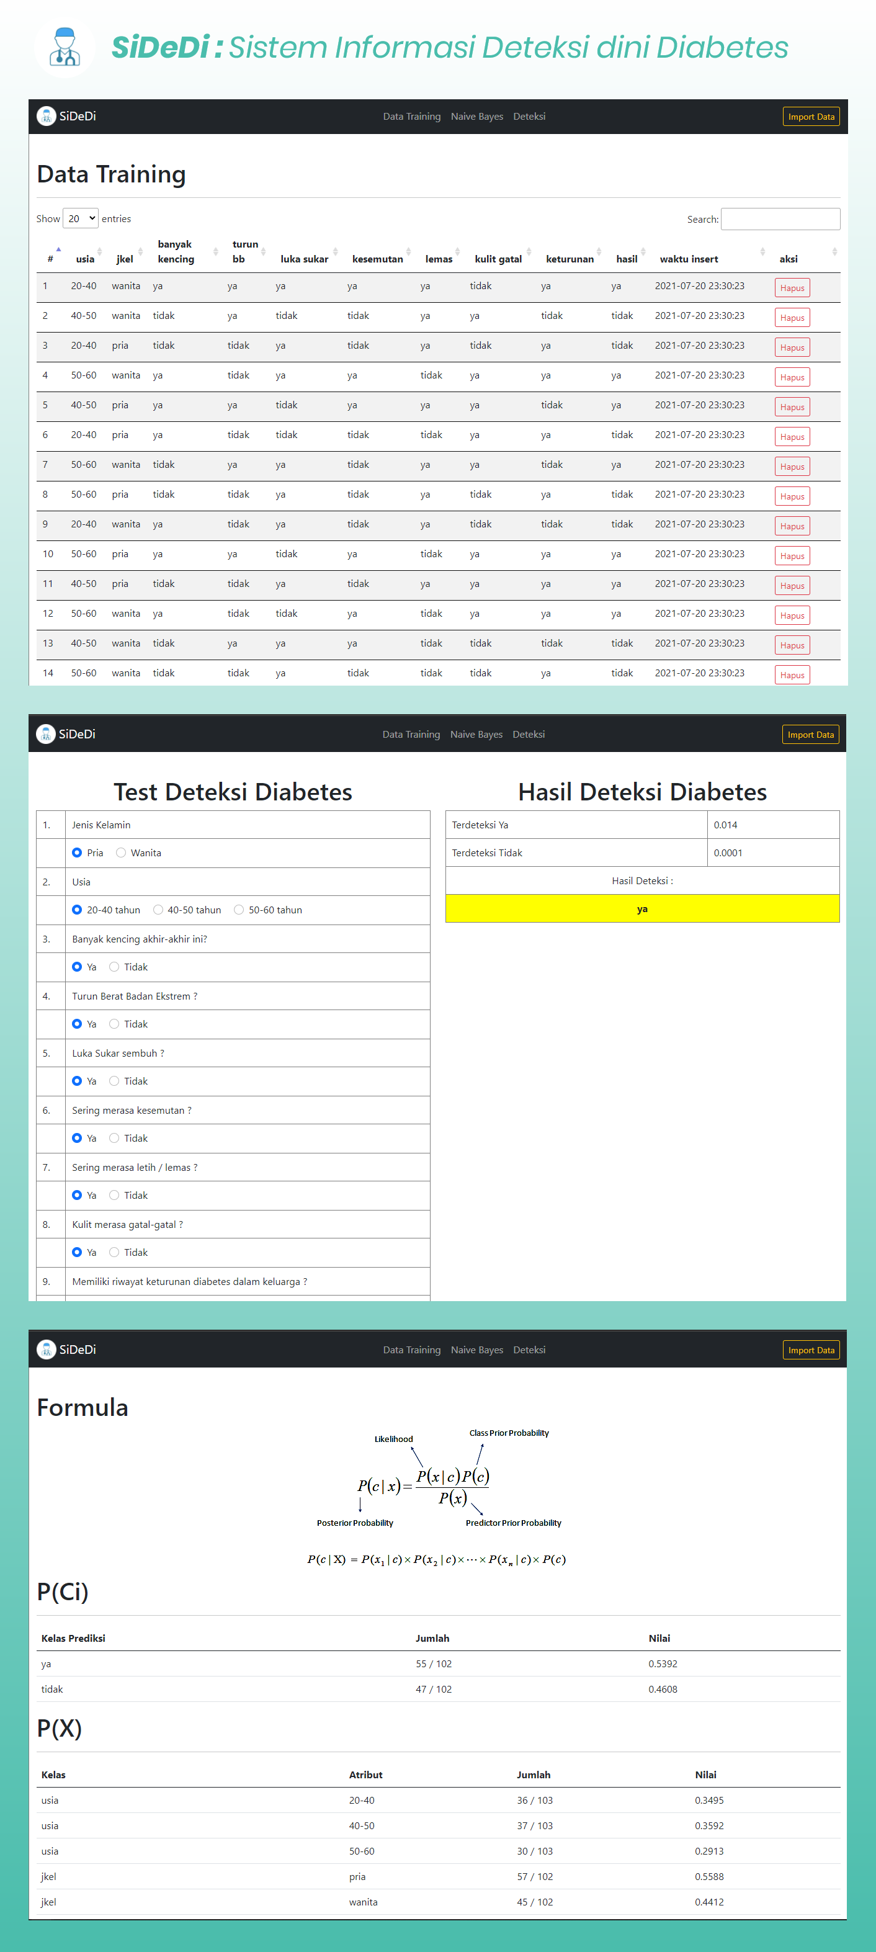Screen dimensions: 876x1952
Task: Open the Show entries dropdown
Action: coord(80,218)
